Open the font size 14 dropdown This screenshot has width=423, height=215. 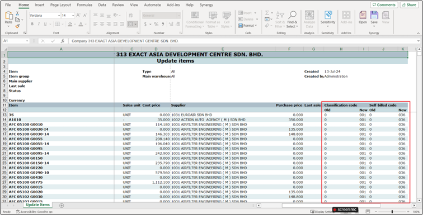click(73, 16)
